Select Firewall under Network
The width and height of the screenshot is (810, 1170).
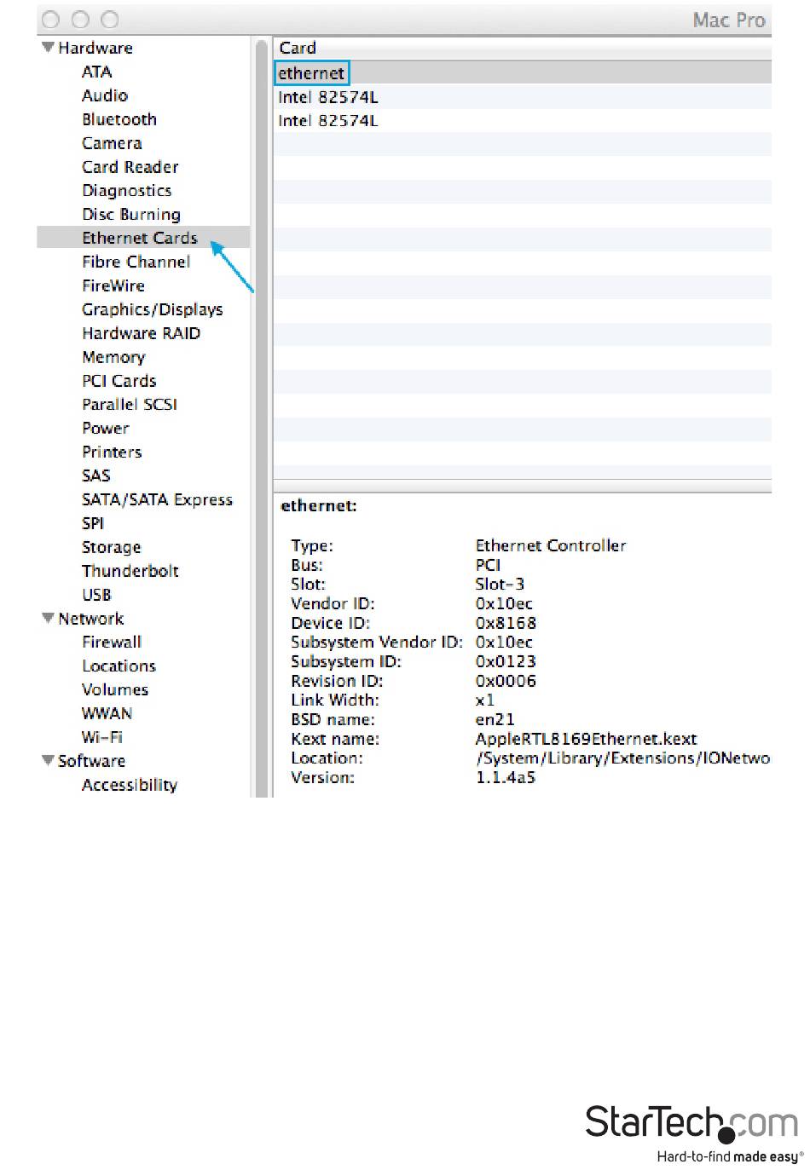pos(112,642)
